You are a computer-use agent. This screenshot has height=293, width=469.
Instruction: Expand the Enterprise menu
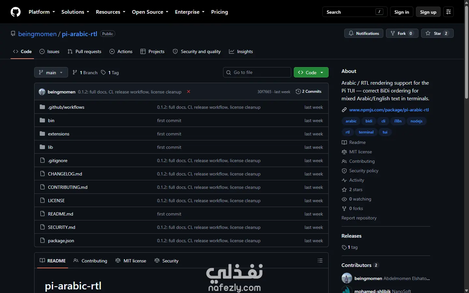coord(190,12)
